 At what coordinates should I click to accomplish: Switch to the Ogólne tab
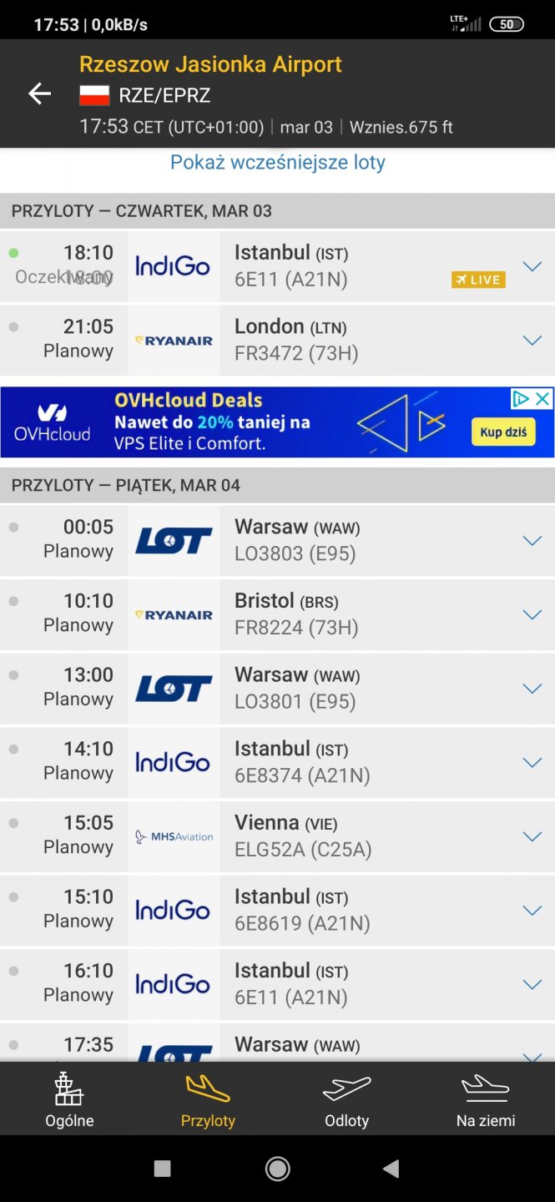[x=69, y=1100]
